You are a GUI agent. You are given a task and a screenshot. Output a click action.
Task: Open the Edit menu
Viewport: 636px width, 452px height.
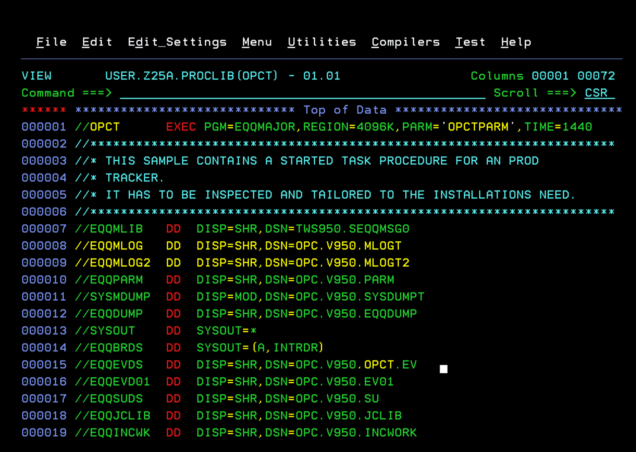97,42
